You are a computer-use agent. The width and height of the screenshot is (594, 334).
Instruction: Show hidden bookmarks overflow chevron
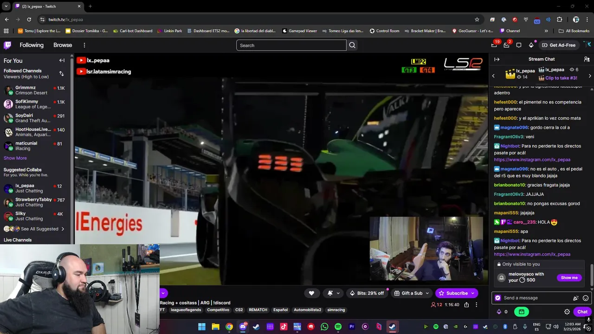[546, 31]
